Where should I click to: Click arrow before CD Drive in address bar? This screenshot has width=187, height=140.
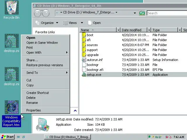pyautogui.click(x=61, y=12)
